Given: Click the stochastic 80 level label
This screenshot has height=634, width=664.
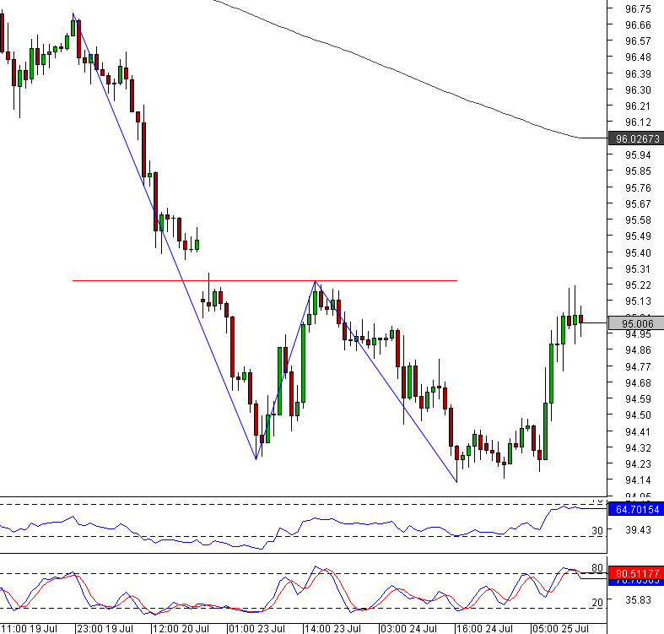Looking at the screenshot, I should [x=596, y=567].
